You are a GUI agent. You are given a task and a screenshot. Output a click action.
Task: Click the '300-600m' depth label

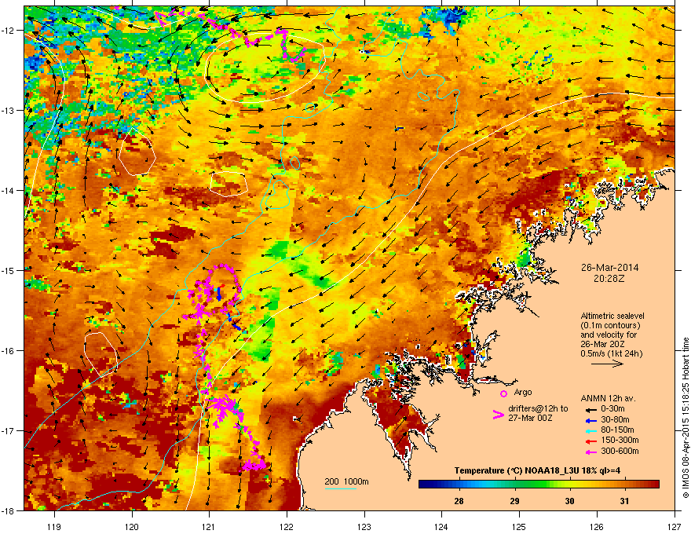point(620,451)
